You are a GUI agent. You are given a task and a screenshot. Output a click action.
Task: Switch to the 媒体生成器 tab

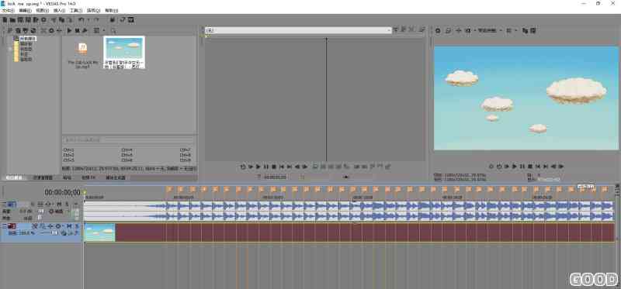(115, 178)
